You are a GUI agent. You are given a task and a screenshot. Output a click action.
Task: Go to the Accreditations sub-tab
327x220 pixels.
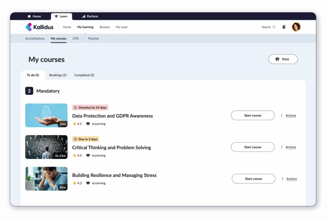pos(35,39)
